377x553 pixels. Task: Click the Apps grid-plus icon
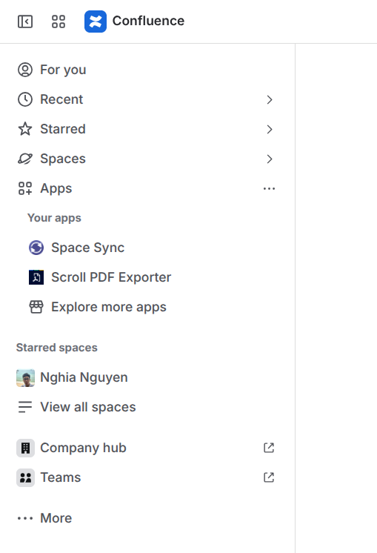25,188
